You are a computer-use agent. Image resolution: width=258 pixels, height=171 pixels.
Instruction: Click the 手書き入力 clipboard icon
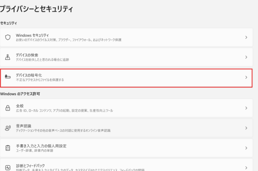pyautogui.click(x=8, y=148)
